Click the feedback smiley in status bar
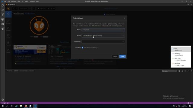193x108 pixels. coord(188,103)
